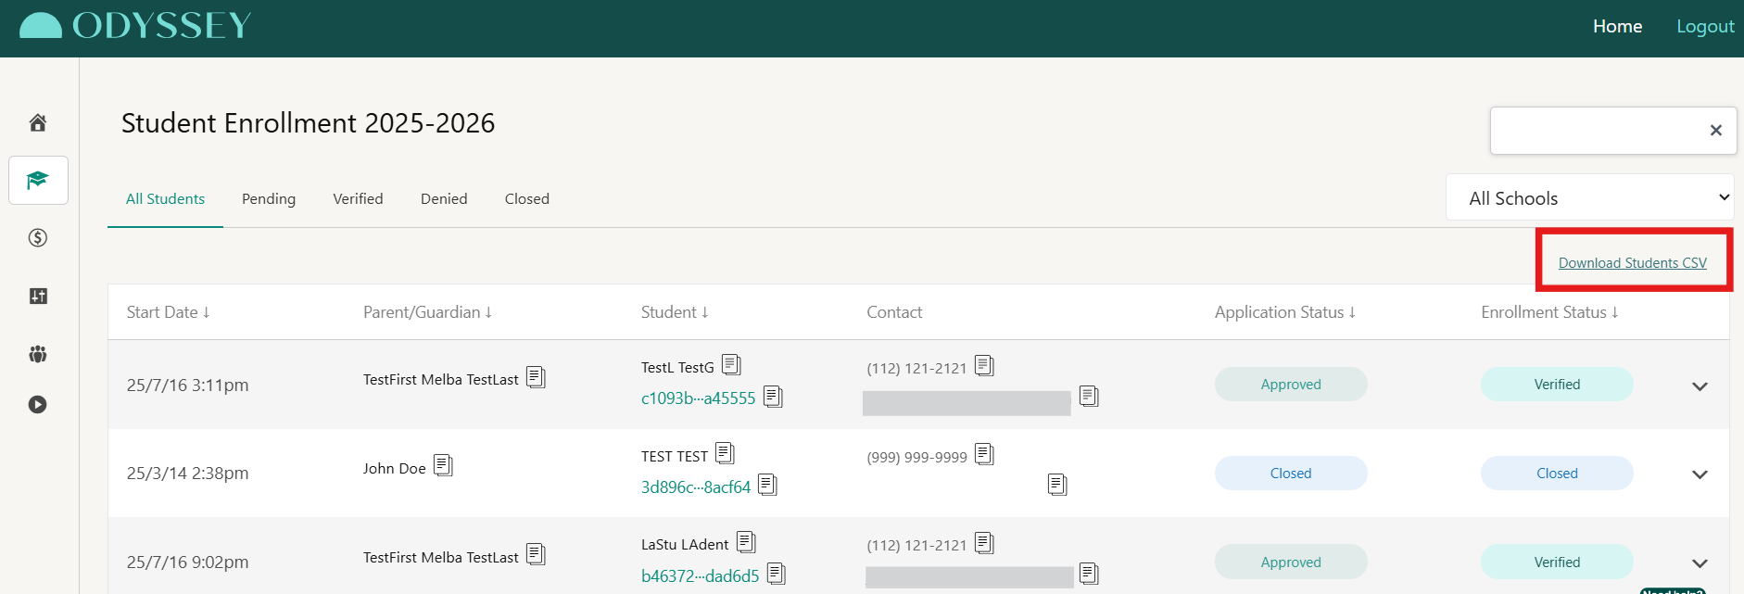Copy student ID c1093b···a45555
The image size is (1744, 594).
tap(773, 398)
